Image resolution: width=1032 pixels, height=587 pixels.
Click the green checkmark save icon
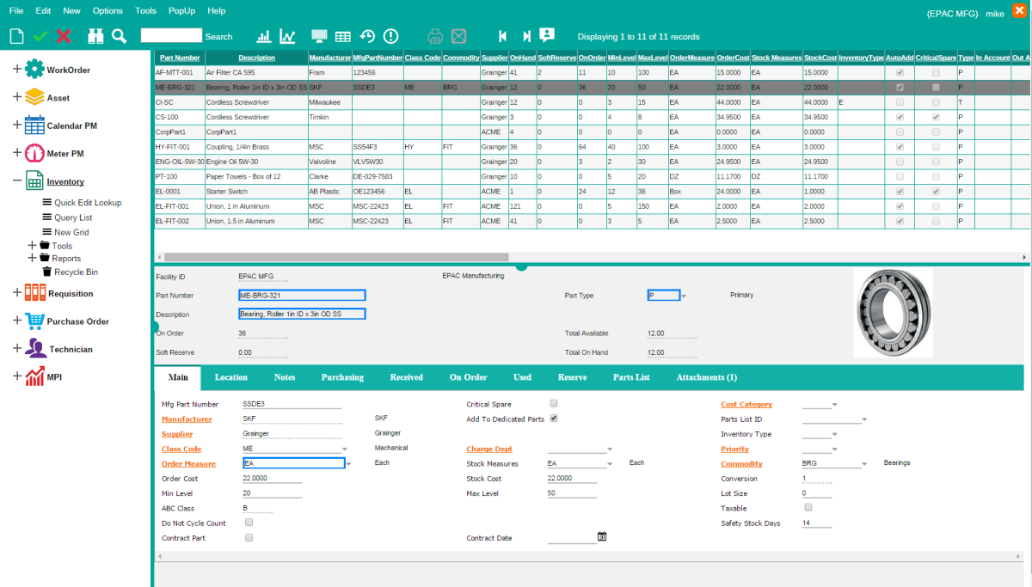pyautogui.click(x=40, y=36)
